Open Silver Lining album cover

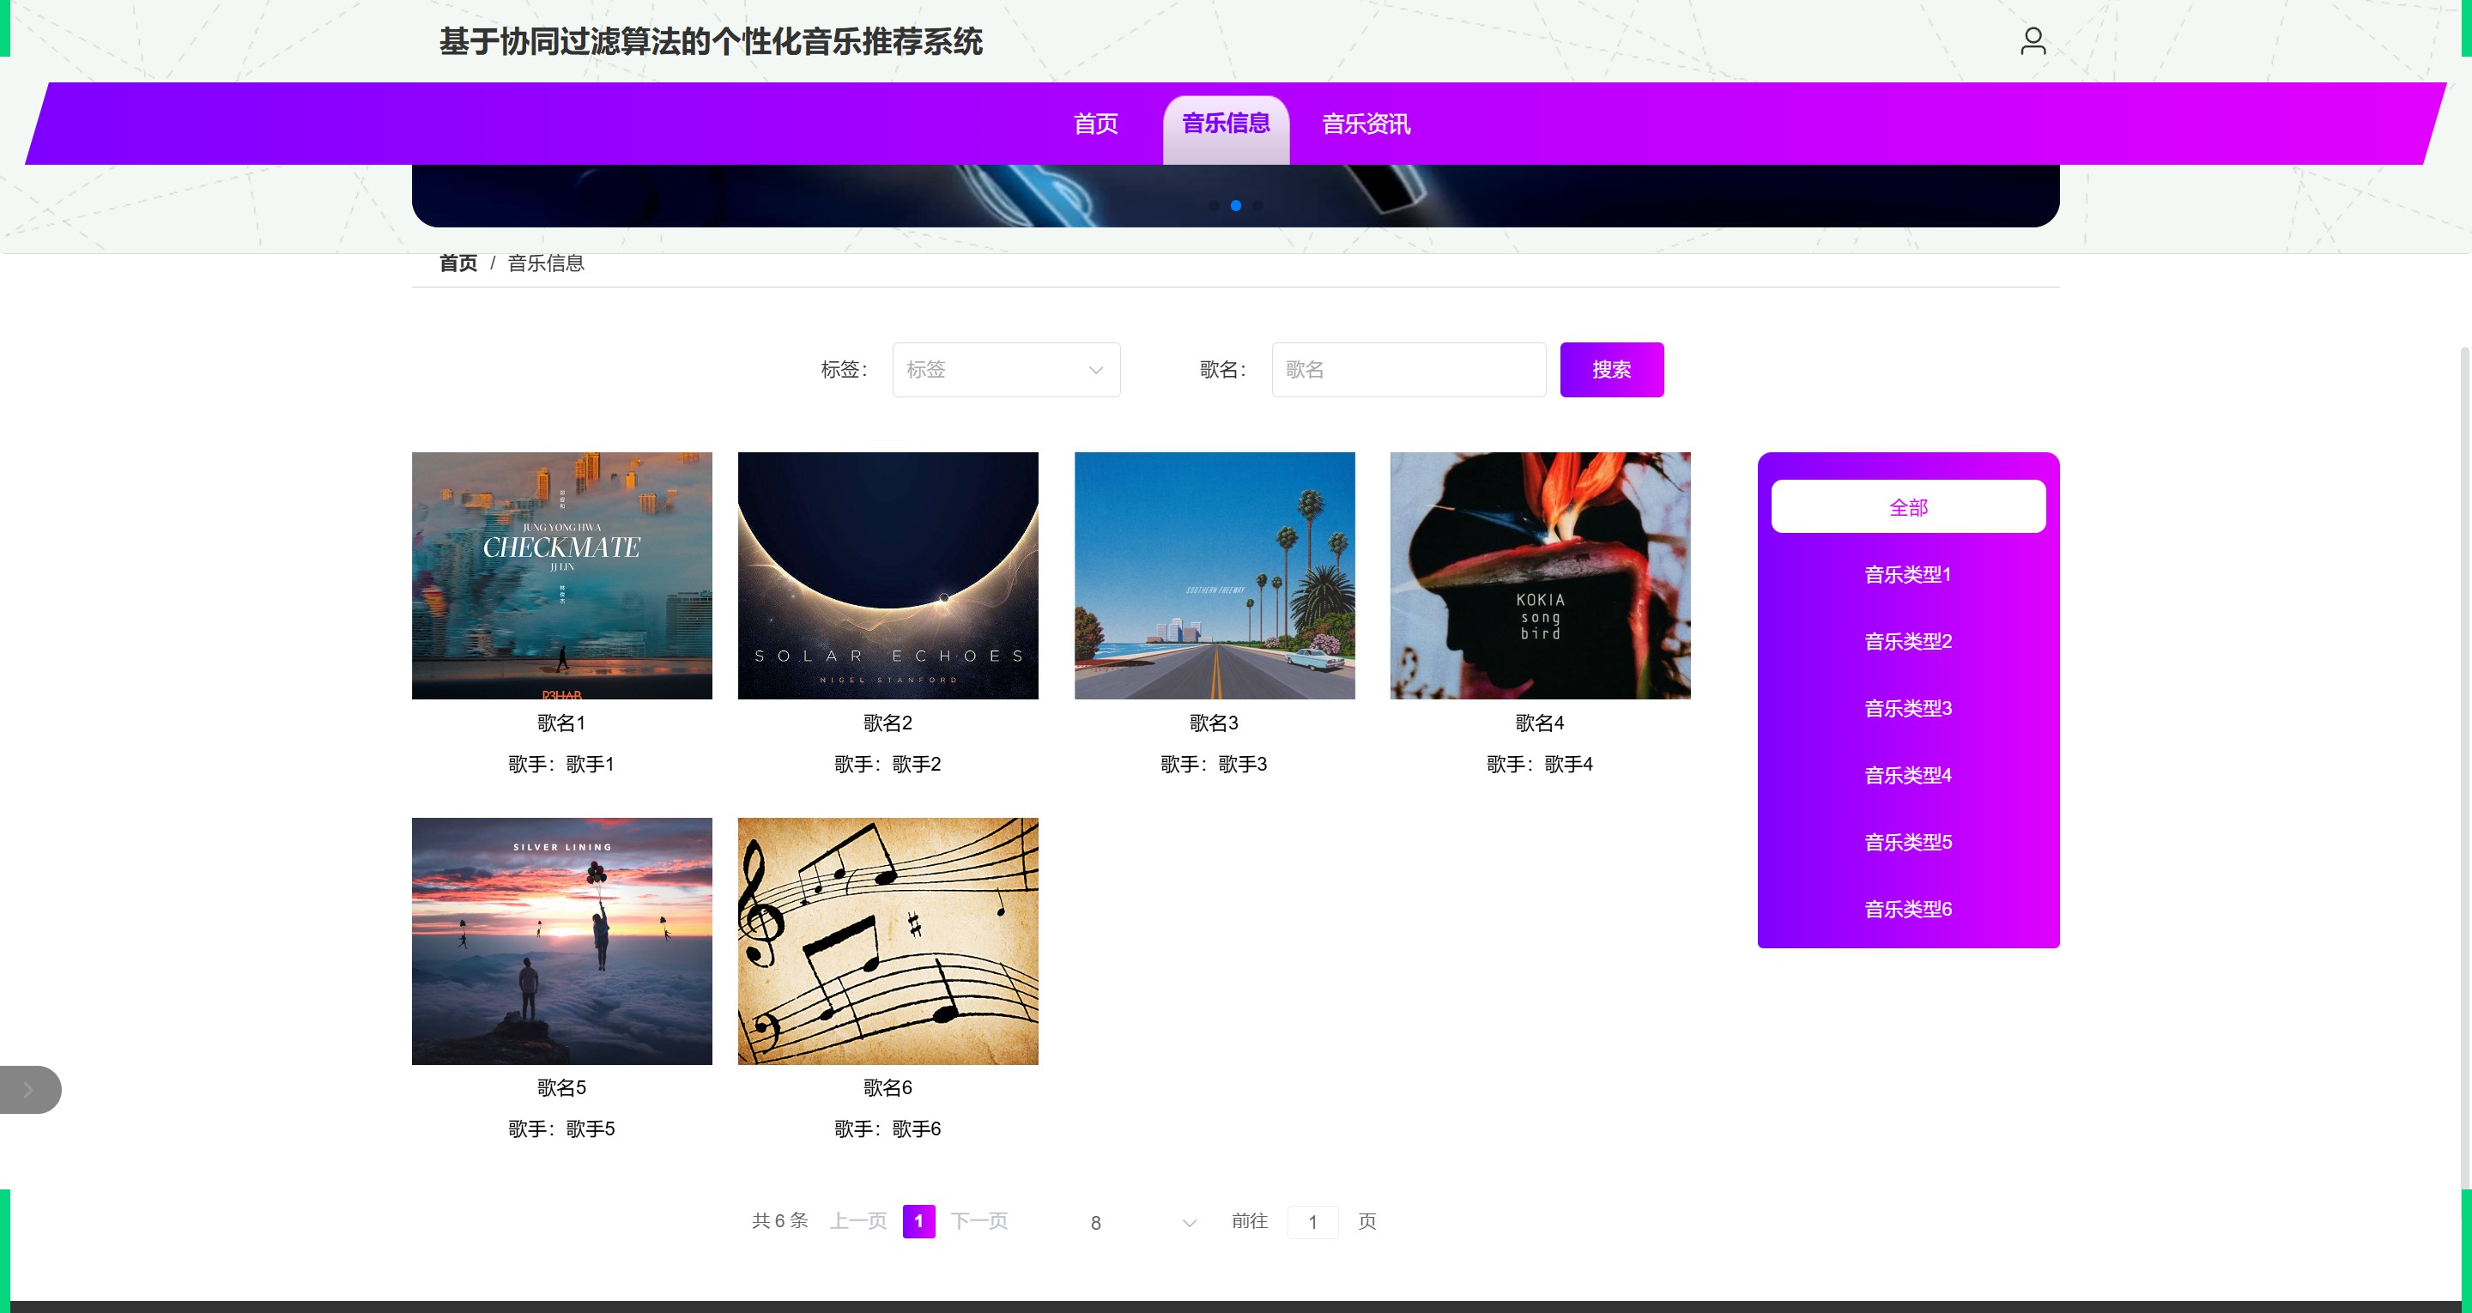tap(561, 941)
